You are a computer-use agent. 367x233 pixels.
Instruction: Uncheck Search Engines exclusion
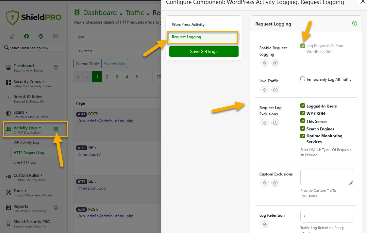[303, 128]
